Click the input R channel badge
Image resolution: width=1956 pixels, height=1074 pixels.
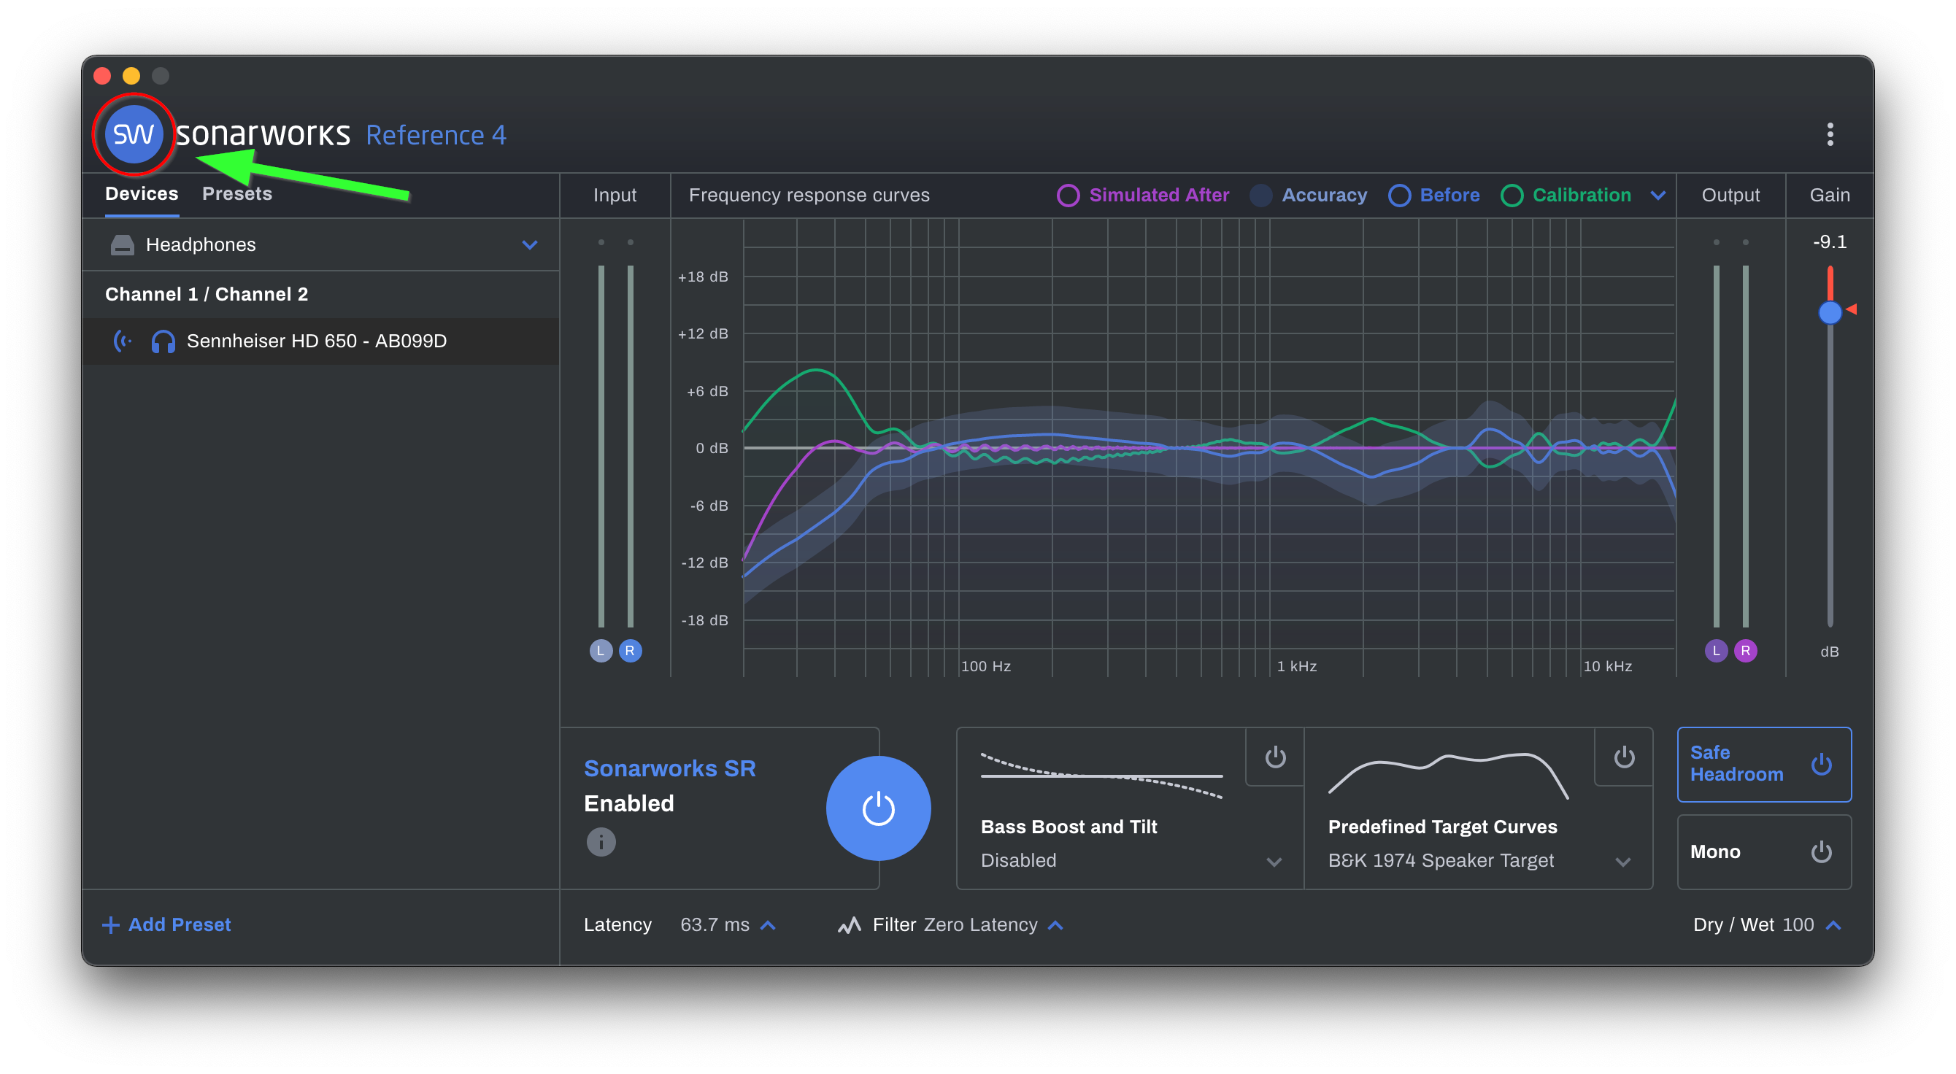(x=629, y=651)
